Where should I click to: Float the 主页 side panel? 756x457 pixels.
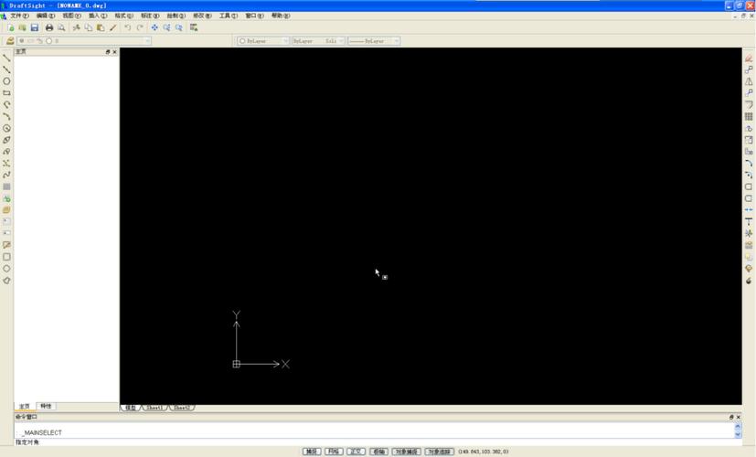pyautogui.click(x=108, y=51)
